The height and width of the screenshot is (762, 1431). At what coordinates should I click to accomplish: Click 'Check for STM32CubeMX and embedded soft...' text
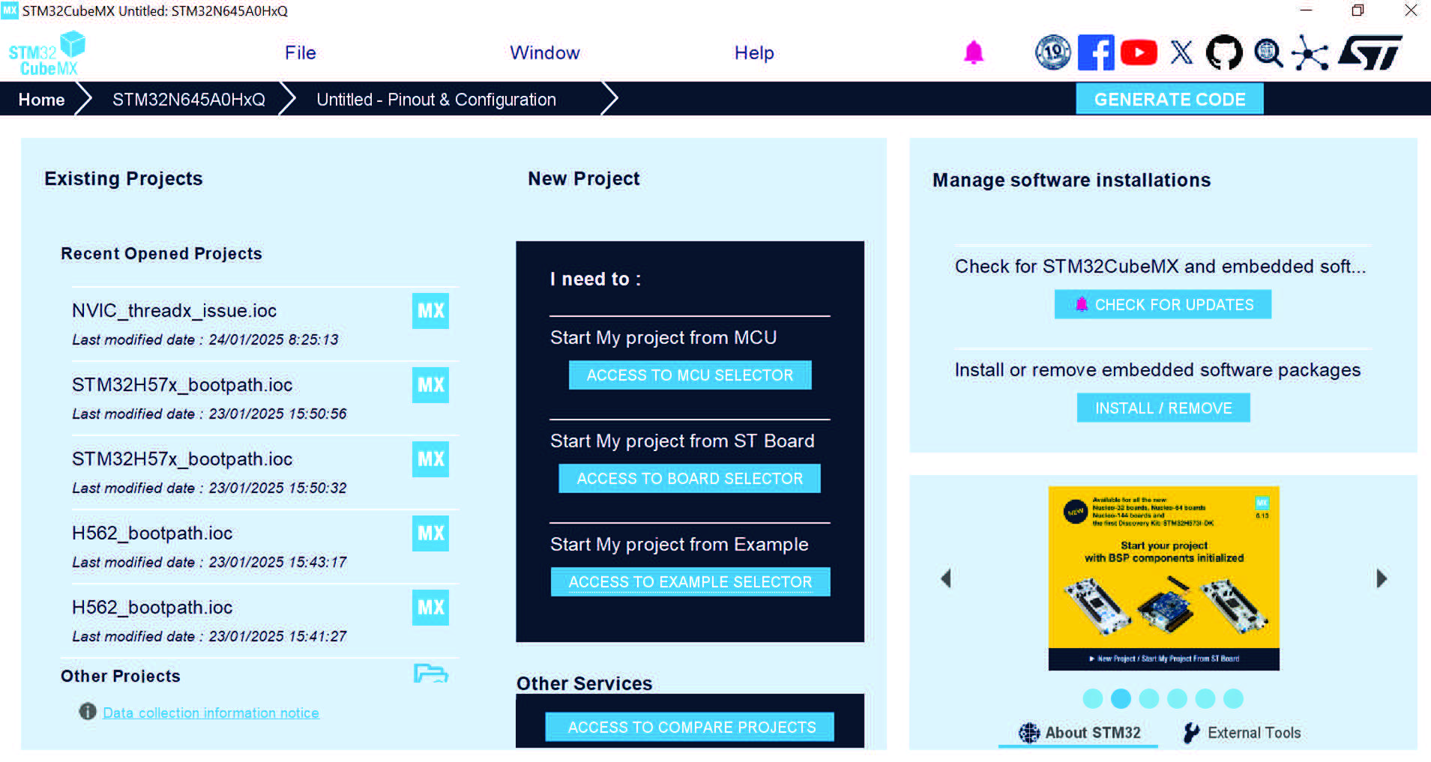(1160, 267)
